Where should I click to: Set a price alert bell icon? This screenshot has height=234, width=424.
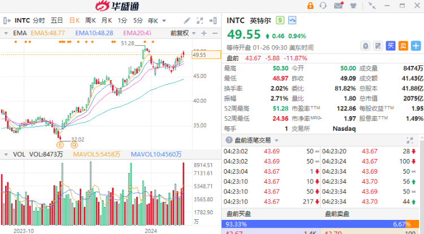365,46
